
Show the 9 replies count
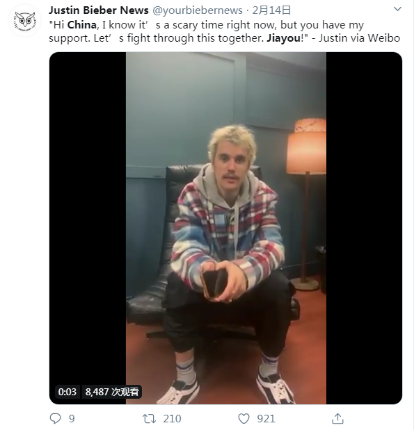click(72, 419)
